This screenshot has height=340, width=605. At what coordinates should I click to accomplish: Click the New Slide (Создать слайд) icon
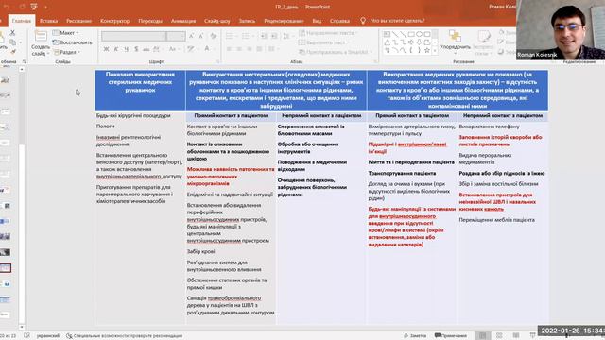[41, 36]
